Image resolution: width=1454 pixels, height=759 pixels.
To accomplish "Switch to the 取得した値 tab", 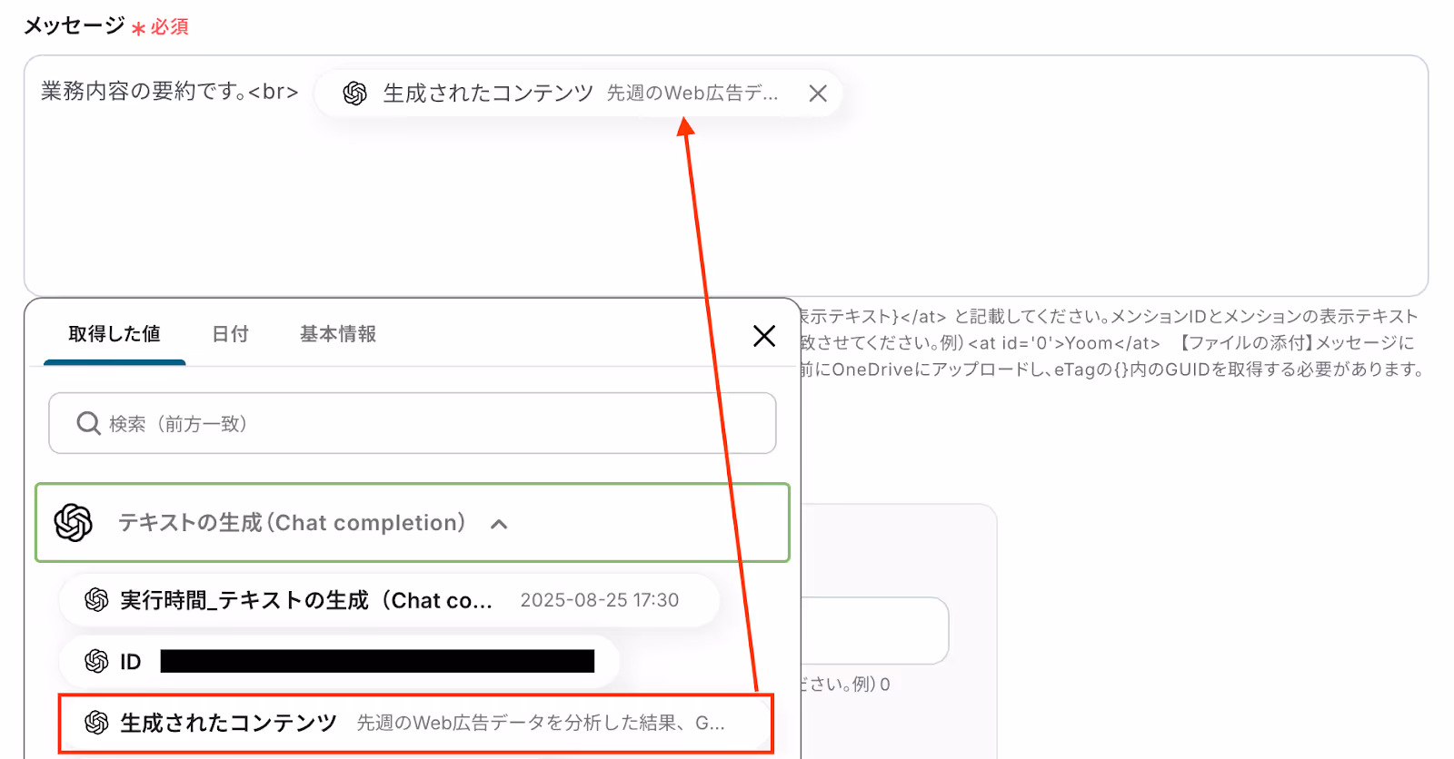I will (115, 334).
